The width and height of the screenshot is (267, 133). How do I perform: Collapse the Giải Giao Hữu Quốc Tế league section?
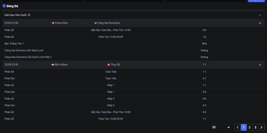[260, 15]
